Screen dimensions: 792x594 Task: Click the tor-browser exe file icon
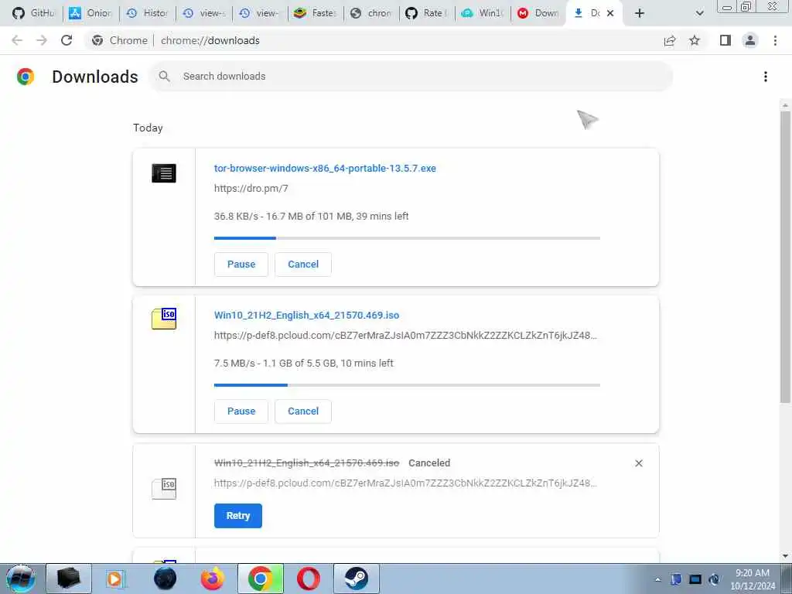(x=164, y=173)
